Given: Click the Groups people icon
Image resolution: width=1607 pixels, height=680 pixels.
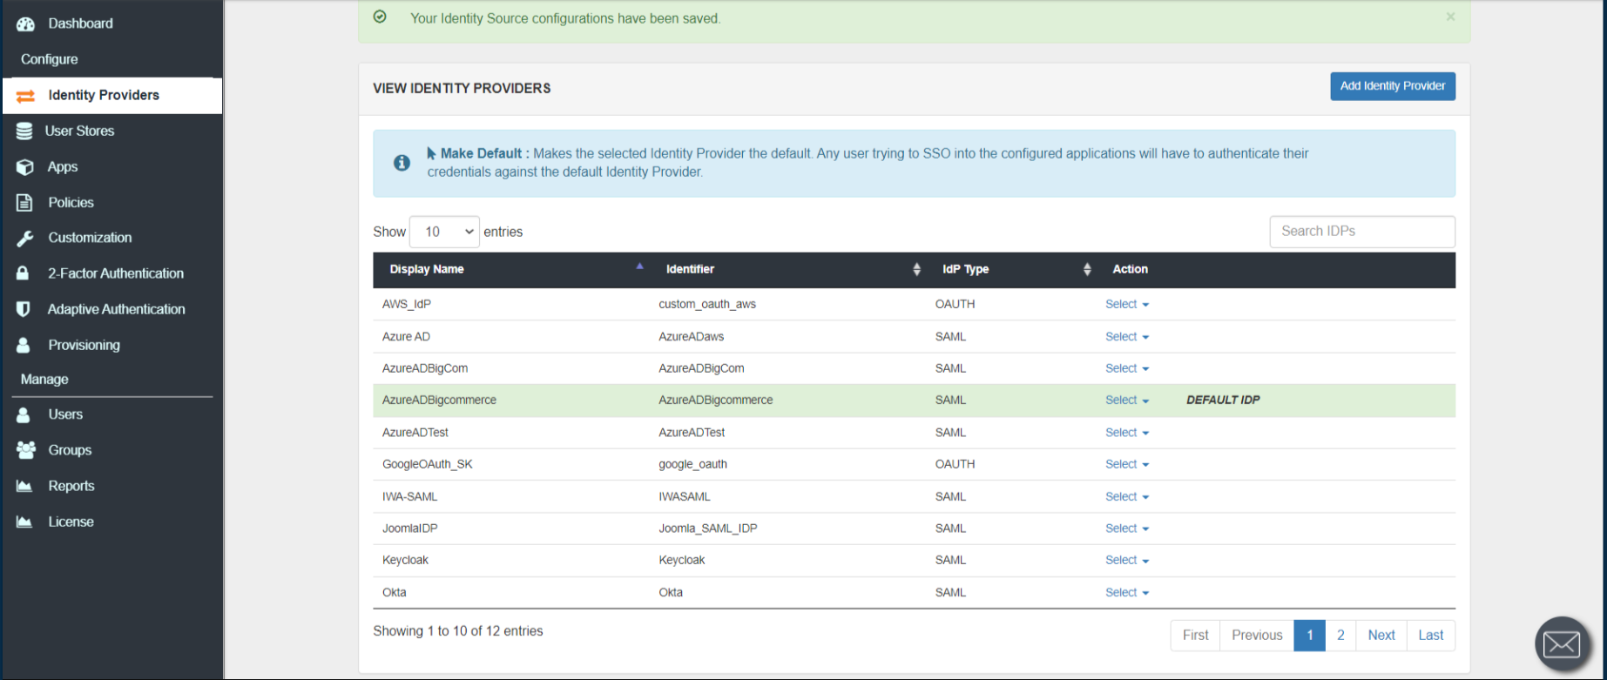Looking at the screenshot, I should point(25,450).
